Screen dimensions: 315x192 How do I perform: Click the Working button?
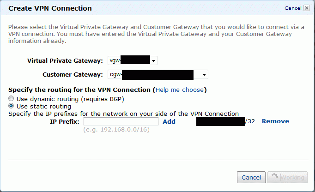(287, 177)
